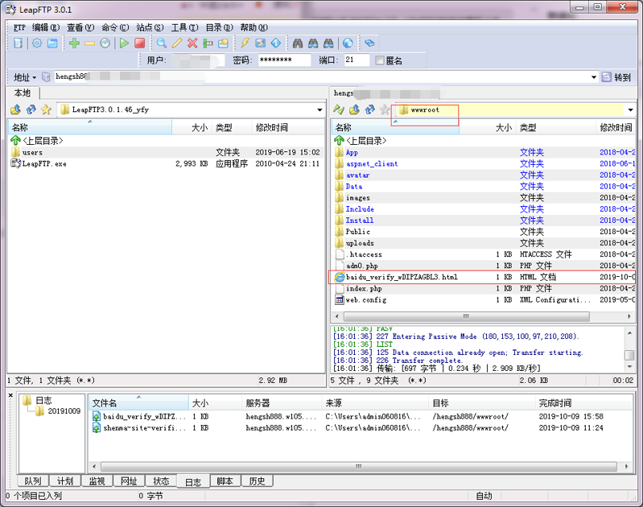Click the 密码 password field
This screenshot has height=507, width=643.
[284, 60]
